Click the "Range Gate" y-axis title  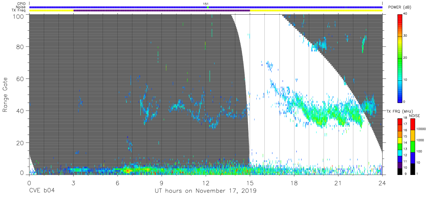coord(5,94)
